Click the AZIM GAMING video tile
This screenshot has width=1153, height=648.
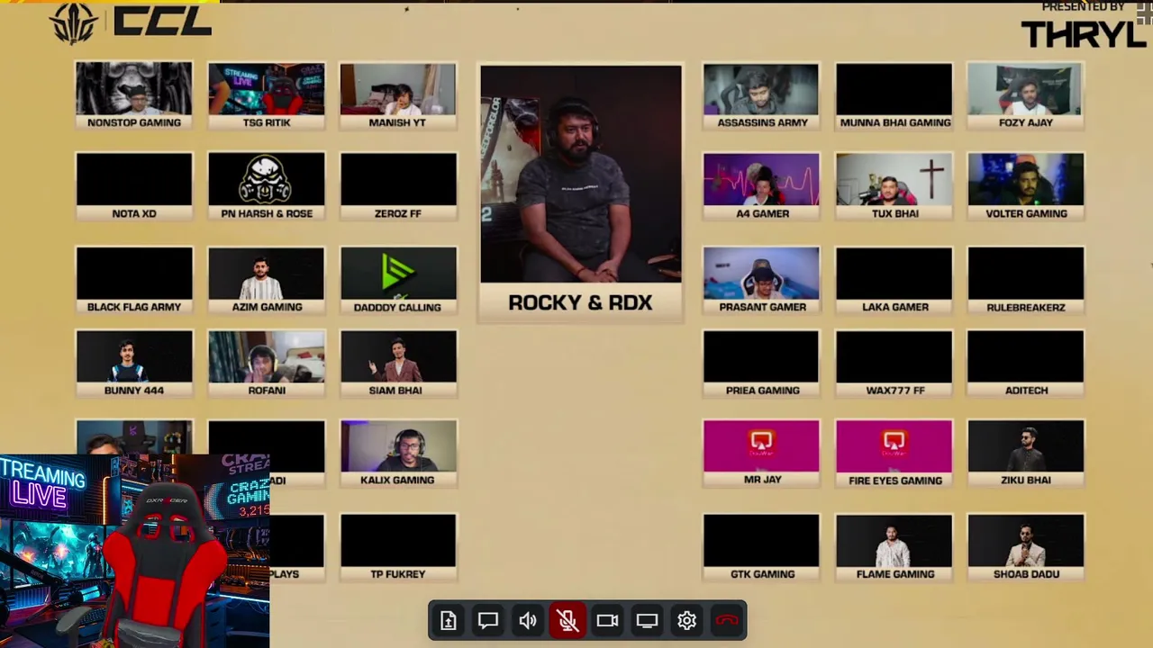click(x=267, y=280)
